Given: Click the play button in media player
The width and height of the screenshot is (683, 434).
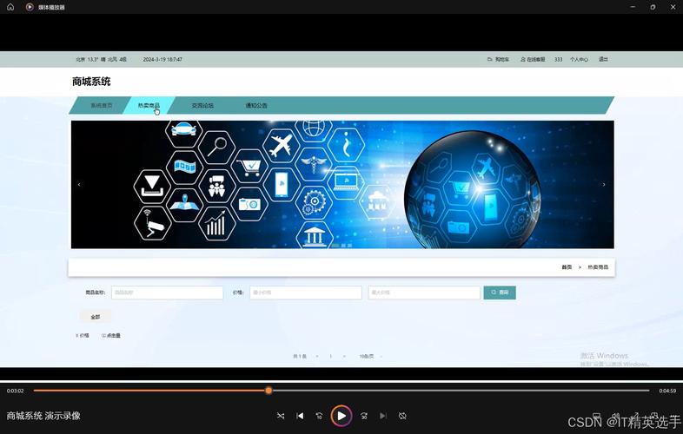Looking at the screenshot, I should (x=341, y=416).
